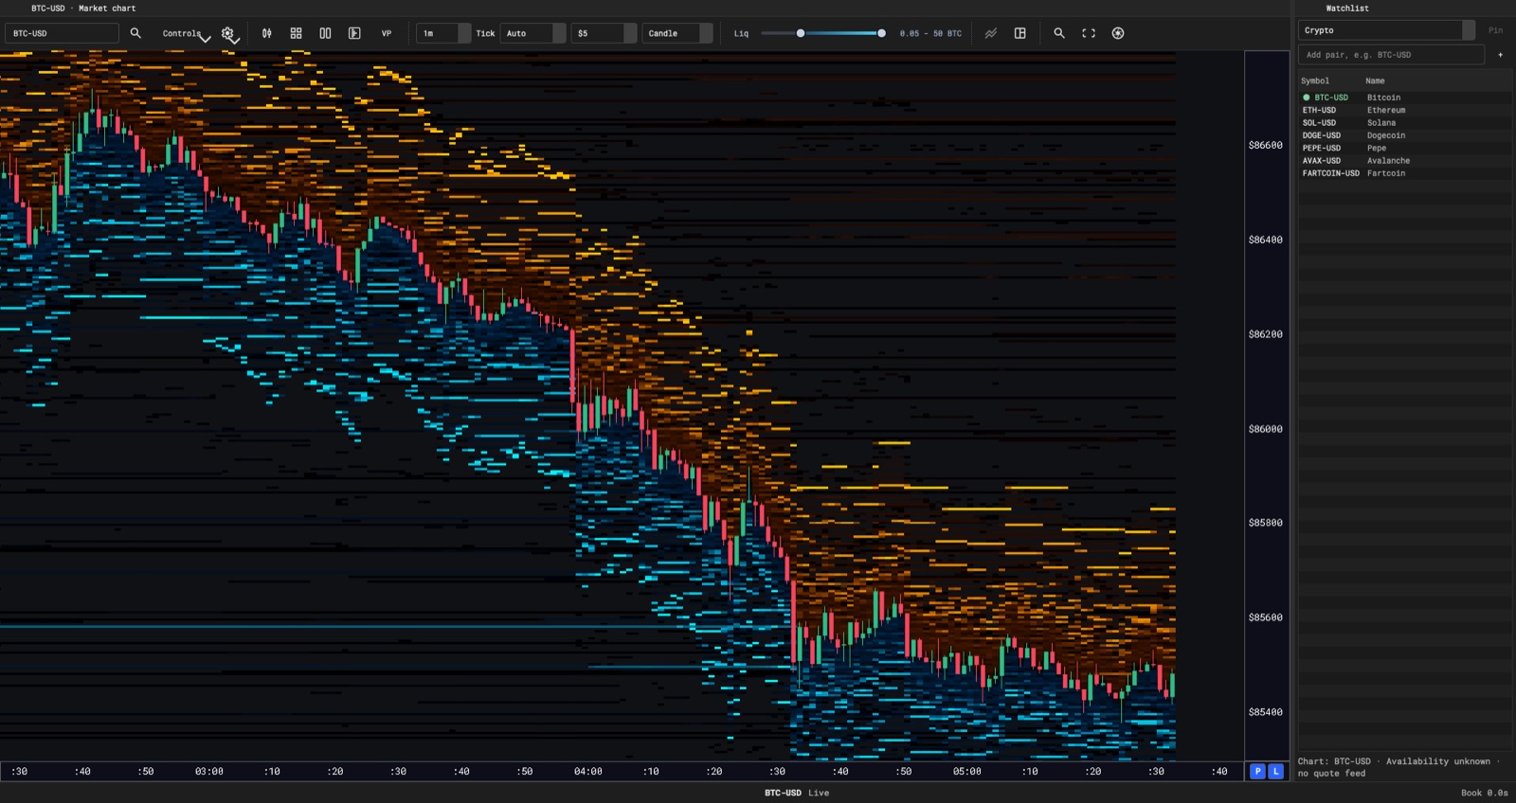Click the $86000 label on price axis
Viewport: 1516px width, 803px height.
(1265, 429)
